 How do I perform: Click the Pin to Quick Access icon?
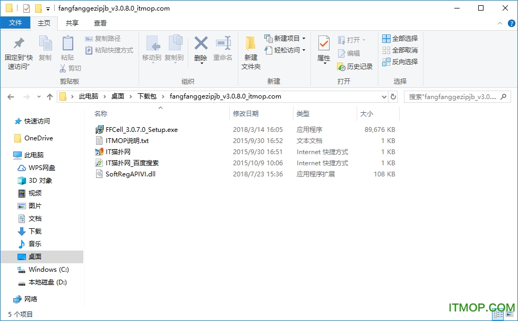[x=19, y=44]
